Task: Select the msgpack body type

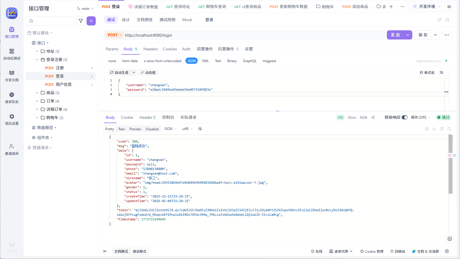Action: click(x=269, y=61)
